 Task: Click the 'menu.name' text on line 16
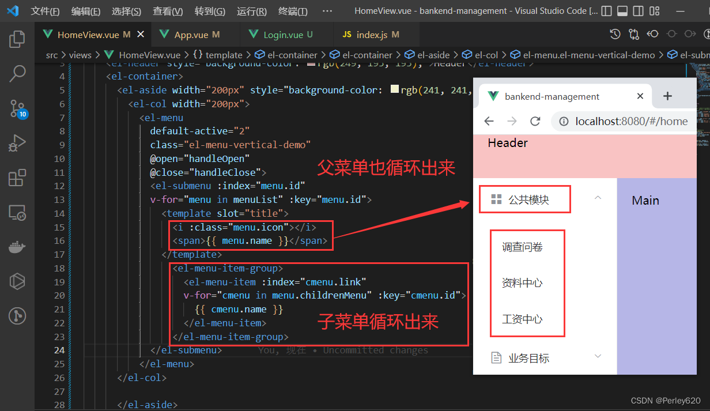click(x=247, y=241)
